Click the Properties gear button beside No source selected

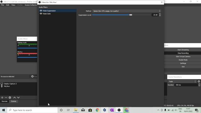[34, 77]
